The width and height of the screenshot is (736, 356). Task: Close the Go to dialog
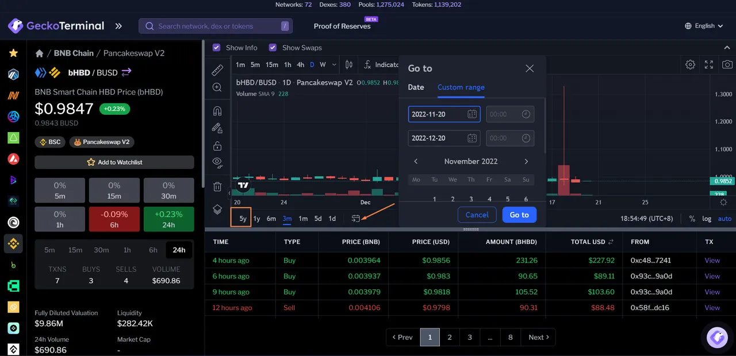(530, 68)
